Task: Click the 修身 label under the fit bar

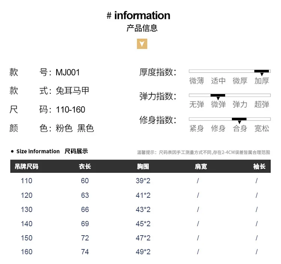Action: (218, 128)
